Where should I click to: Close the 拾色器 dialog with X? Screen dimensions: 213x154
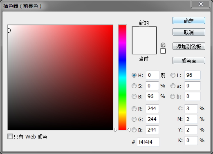pyautogui.click(x=201, y=4)
